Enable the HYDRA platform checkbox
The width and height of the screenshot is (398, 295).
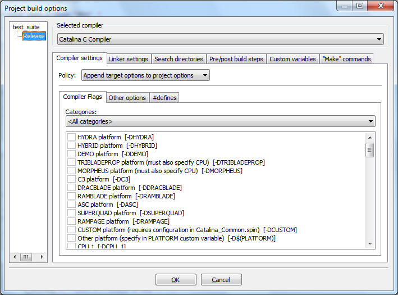click(71, 137)
